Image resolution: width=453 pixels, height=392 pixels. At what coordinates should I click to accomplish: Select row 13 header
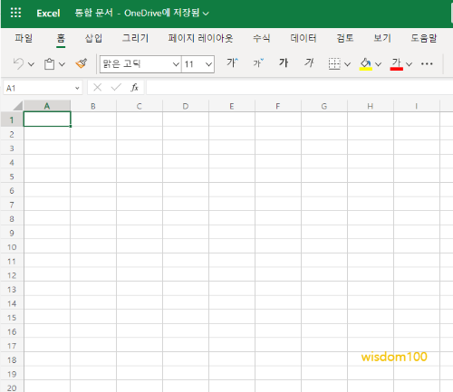pos(12,289)
